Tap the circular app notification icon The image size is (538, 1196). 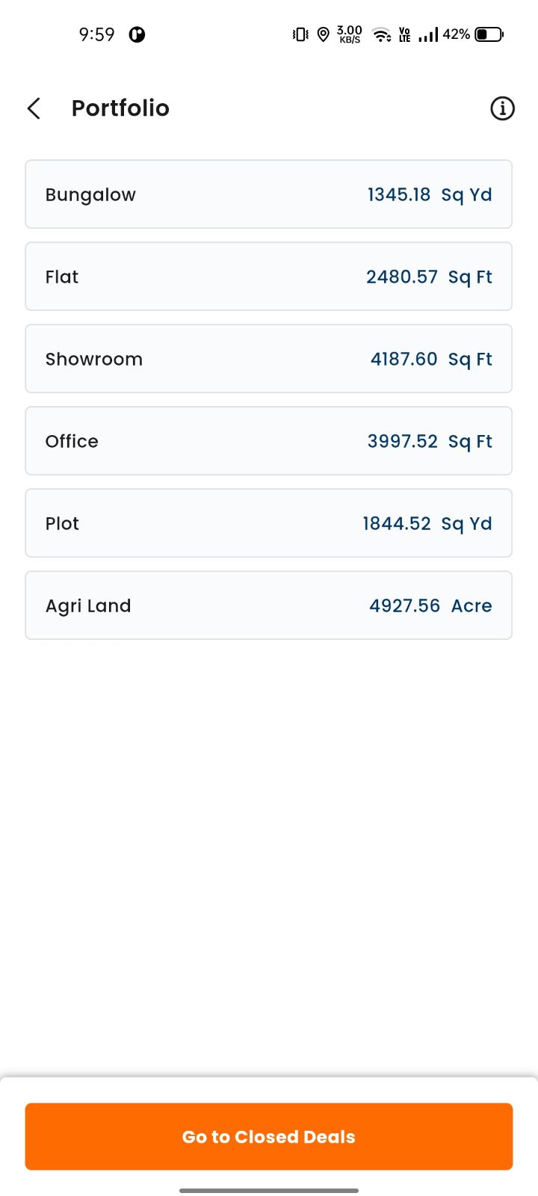(x=137, y=34)
